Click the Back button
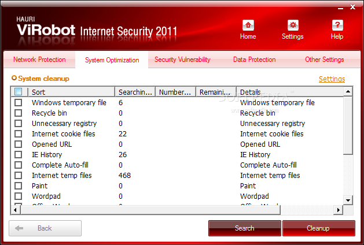 (45, 228)
